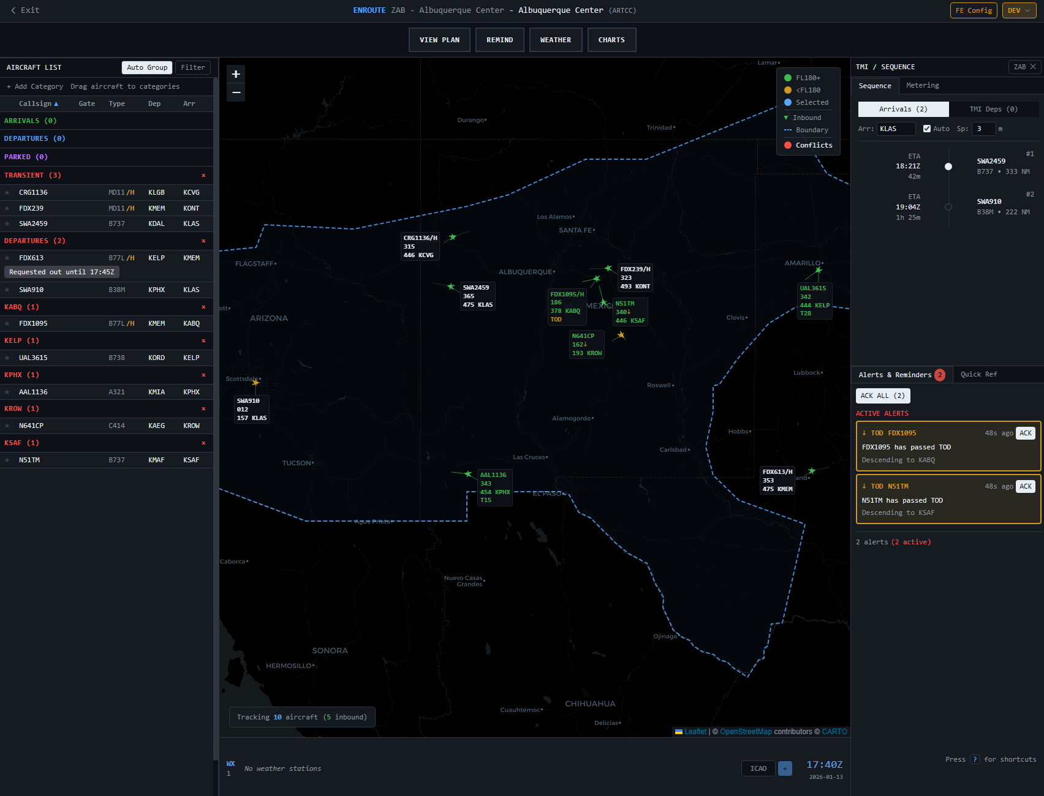Favorite N51TM using its star icon
This screenshot has height=796, width=1044.
coord(7,460)
